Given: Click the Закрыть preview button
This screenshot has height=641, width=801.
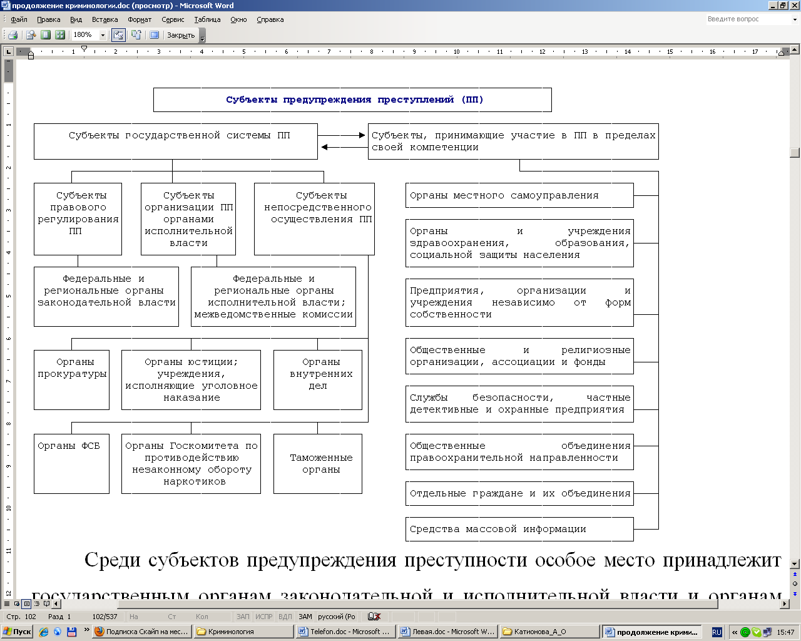Looking at the screenshot, I should click(181, 35).
